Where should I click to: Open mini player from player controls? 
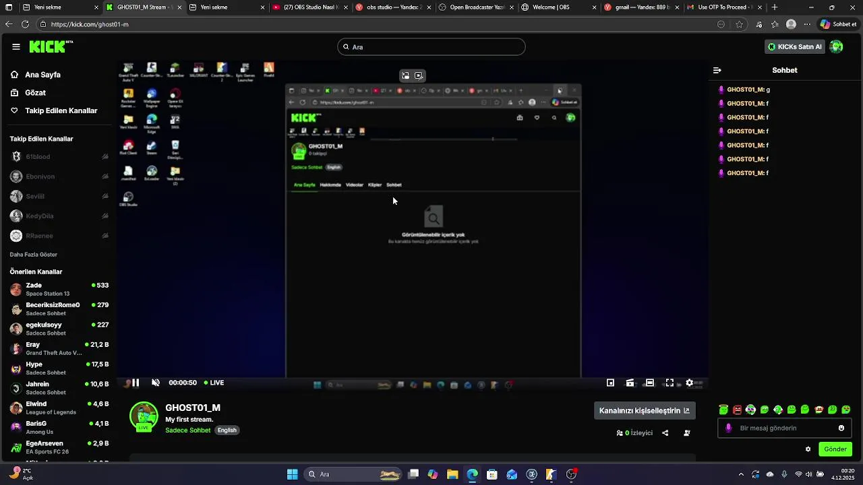610,383
